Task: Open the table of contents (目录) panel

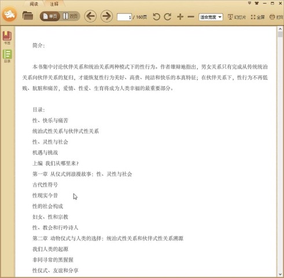Action: point(7,56)
